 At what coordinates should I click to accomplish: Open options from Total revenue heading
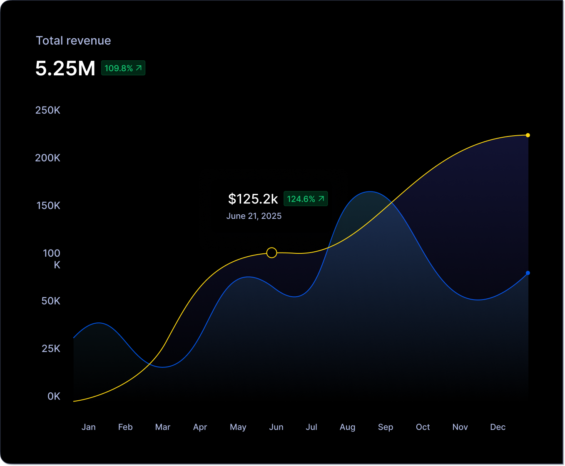73,40
